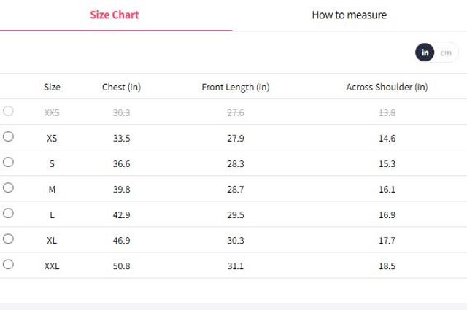Viewport: 467px width, 310px height.
Task: Choose size M radio button
Action: point(8,187)
